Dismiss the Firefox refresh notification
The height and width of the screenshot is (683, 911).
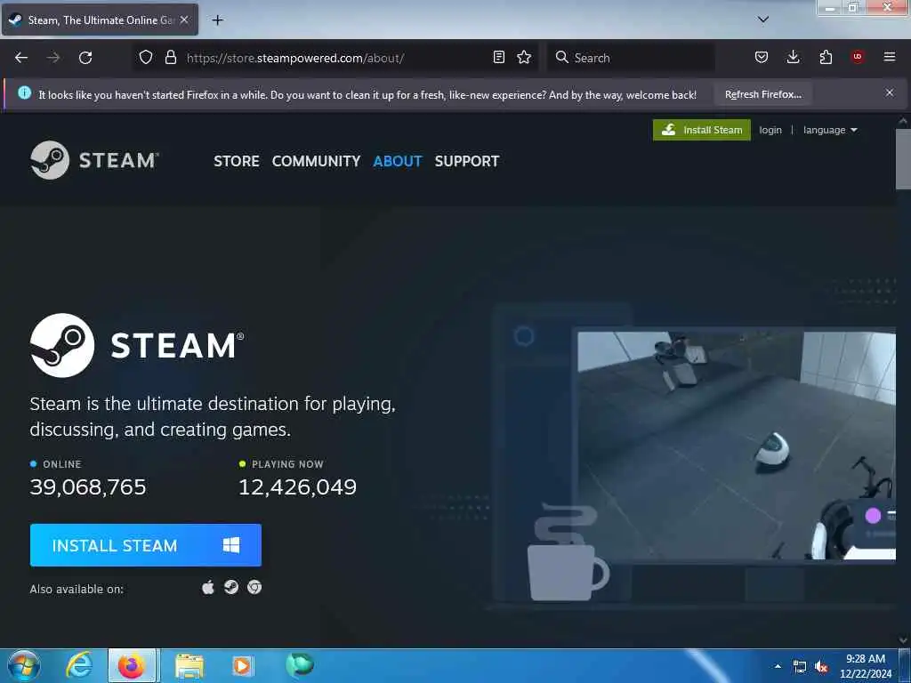(890, 92)
